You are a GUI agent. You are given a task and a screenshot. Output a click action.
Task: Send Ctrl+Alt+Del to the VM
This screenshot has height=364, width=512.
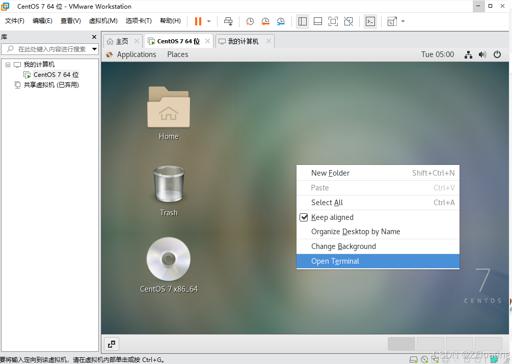click(x=228, y=21)
